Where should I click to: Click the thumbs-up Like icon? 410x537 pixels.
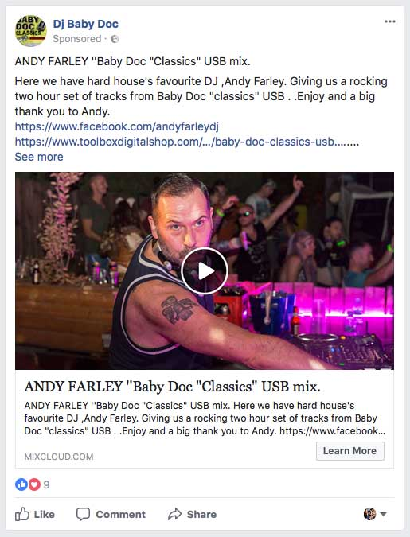pyautogui.click(x=22, y=514)
